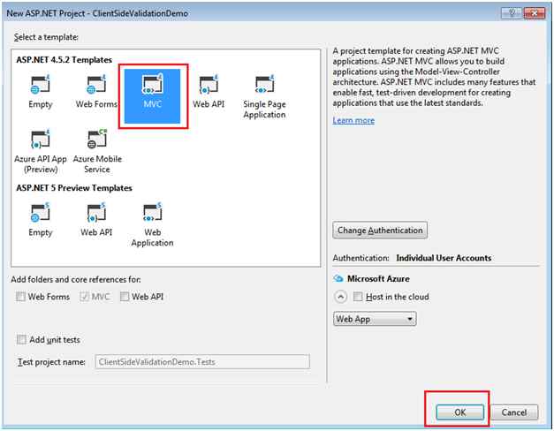Choose the Azure API App (Preview) template
Viewport: 554px width, 431px height.
click(41, 151)
